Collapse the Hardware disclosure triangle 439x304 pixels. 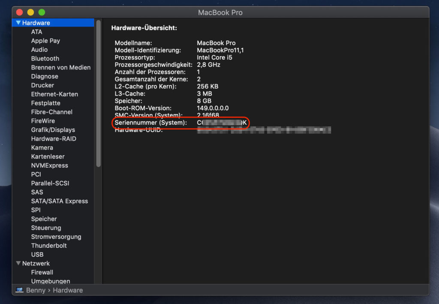click(x=18, y=23)
